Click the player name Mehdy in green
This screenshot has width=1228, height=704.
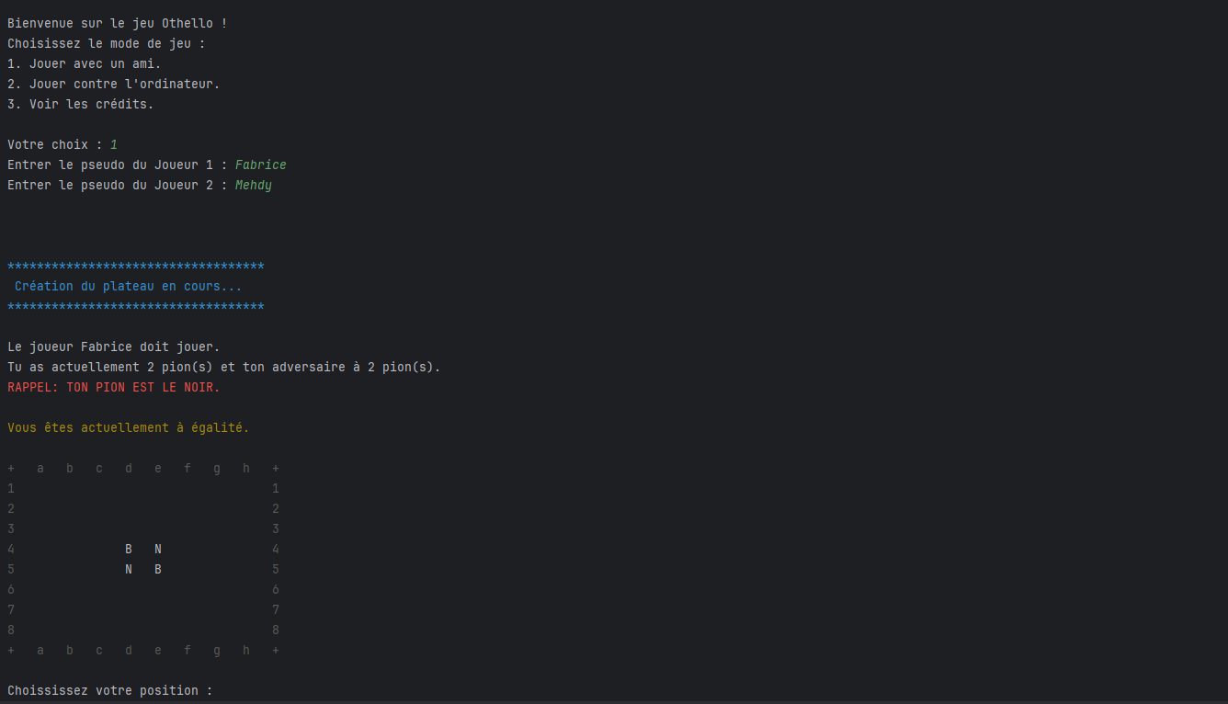[x=254, y=185]
